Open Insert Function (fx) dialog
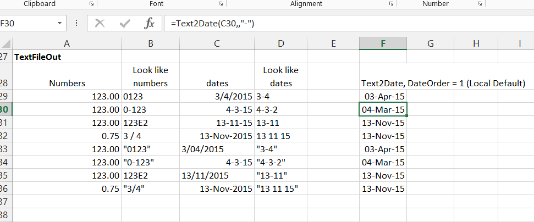 (x=149, y=24)
